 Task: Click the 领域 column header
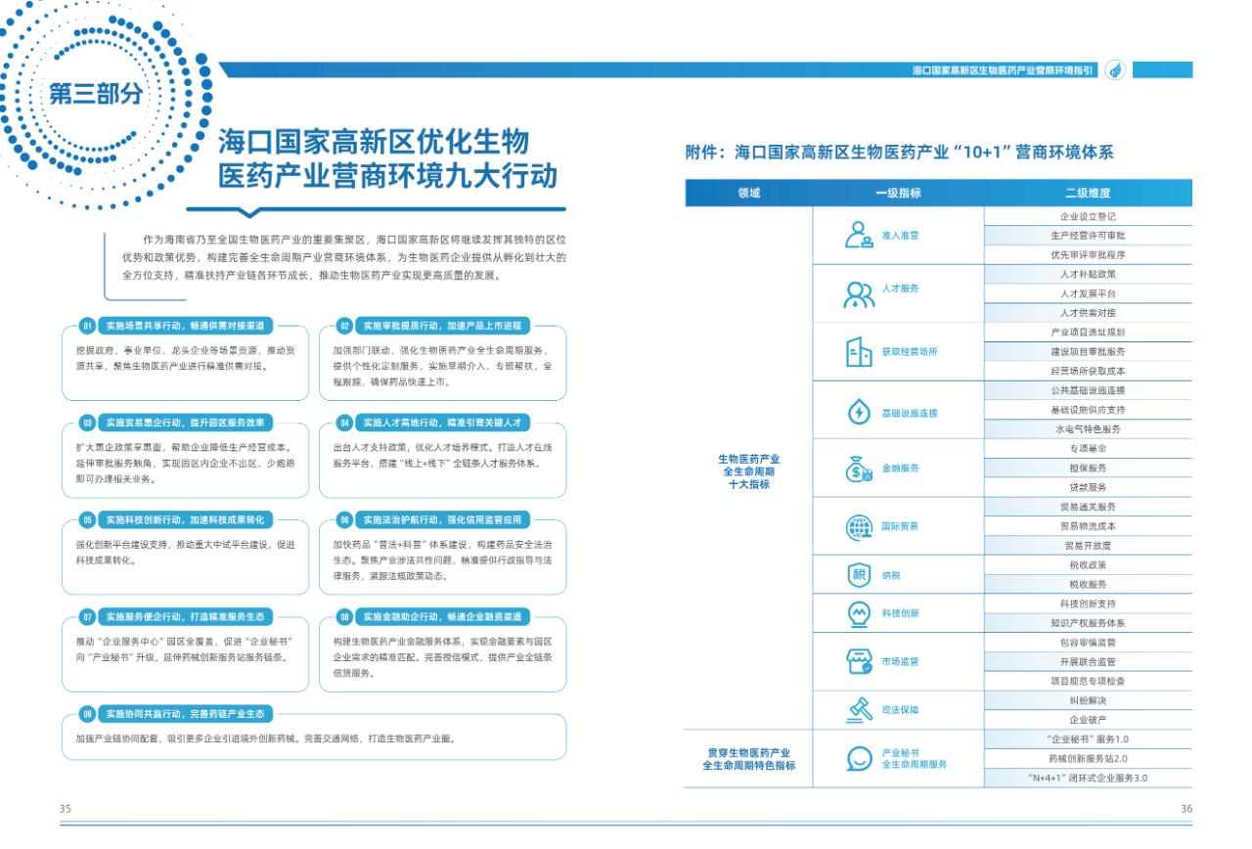pos(748,194)
